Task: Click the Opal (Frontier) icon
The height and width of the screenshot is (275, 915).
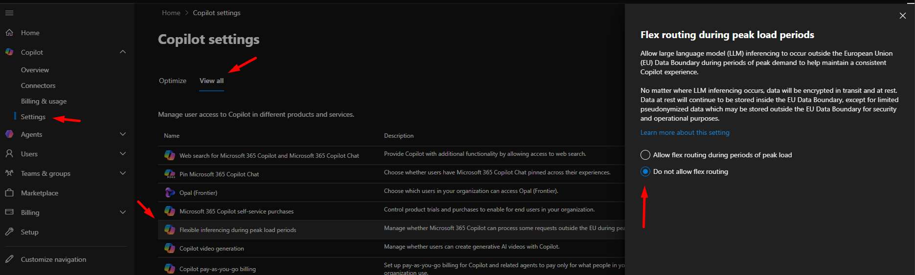Action: 170,192
